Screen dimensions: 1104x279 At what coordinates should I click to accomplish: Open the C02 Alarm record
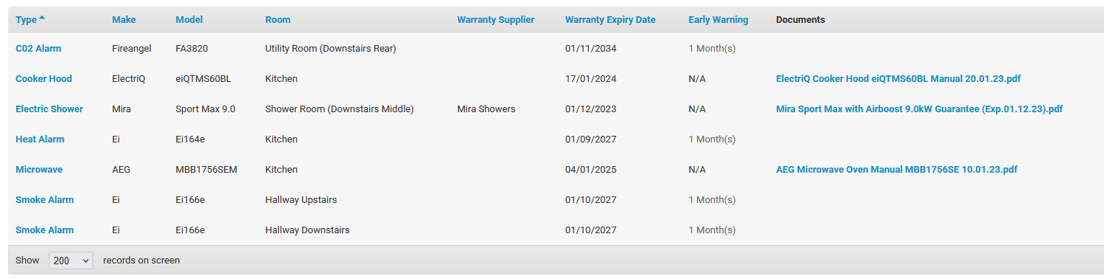(38, 49)
